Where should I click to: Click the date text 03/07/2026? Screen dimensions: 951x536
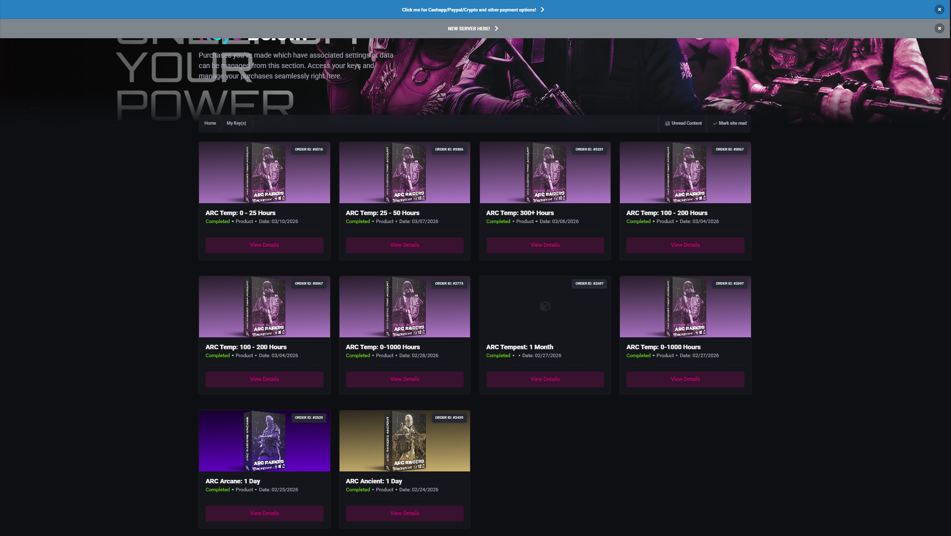tap(425, 222)
